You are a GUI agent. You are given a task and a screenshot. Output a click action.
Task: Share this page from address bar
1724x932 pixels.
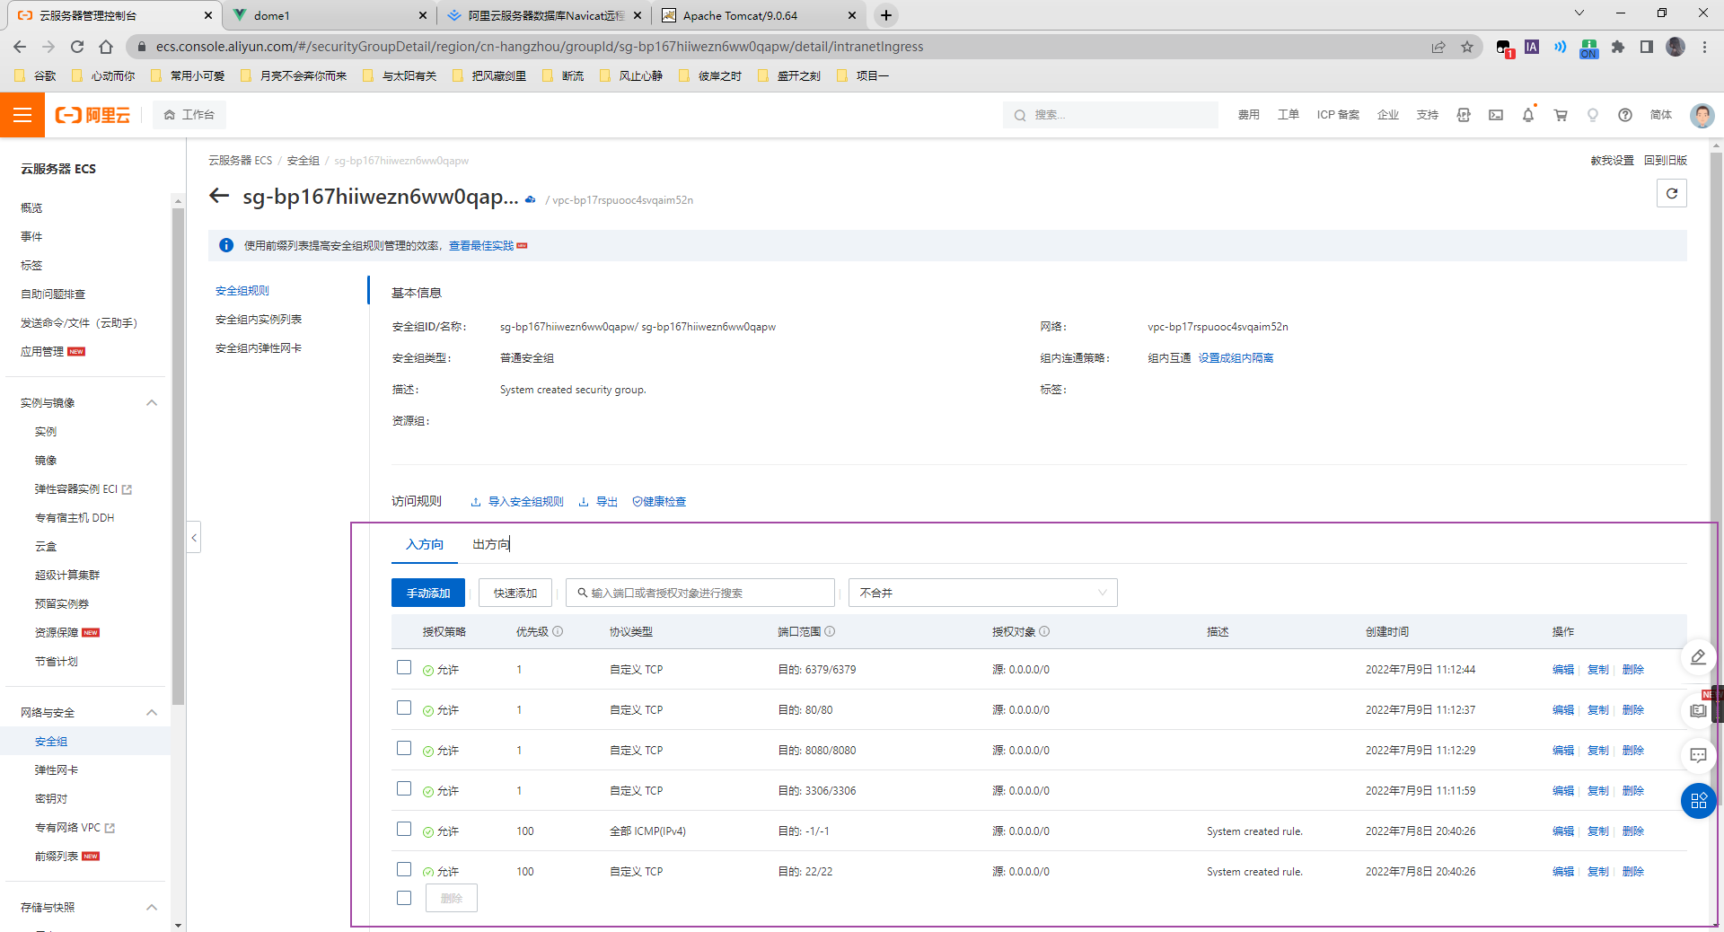click(1438, 47)
